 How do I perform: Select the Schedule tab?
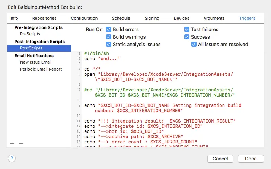(121, 18)
